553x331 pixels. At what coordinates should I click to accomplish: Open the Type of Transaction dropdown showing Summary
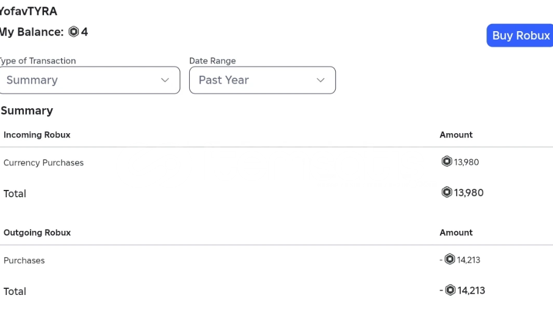pos(89,80)
